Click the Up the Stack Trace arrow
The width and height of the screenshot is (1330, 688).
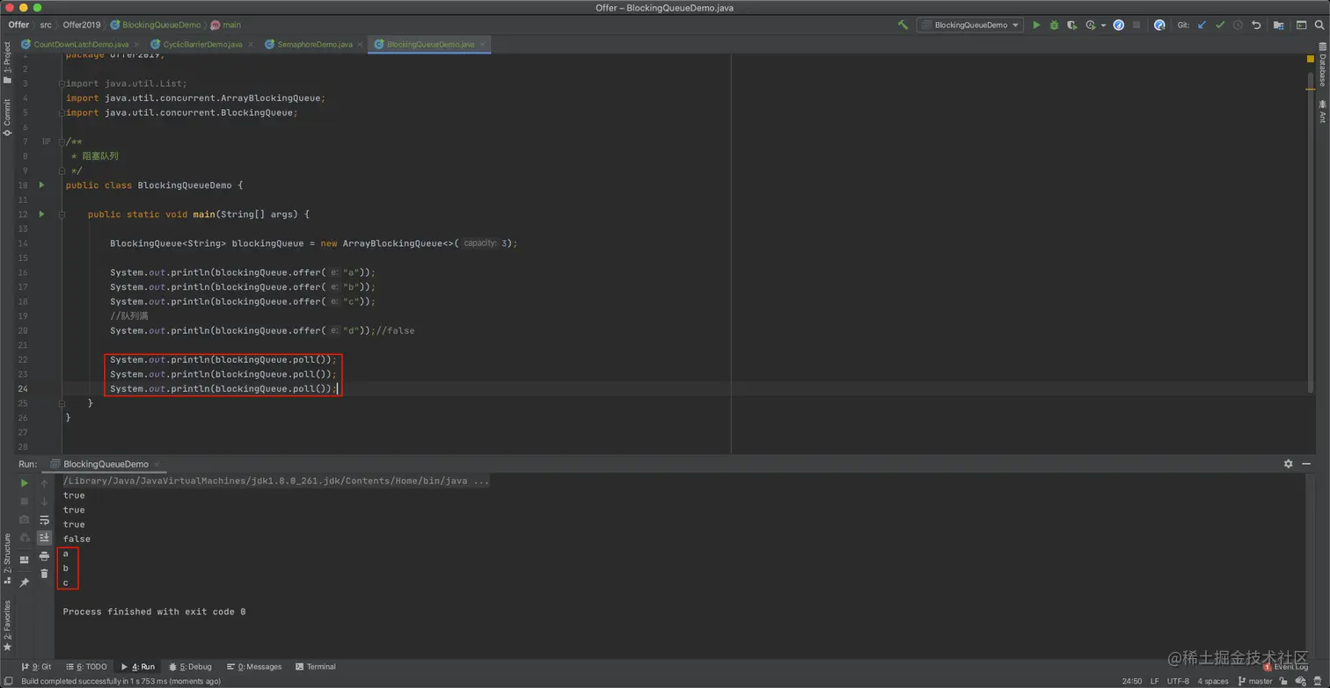coord(44,483)
